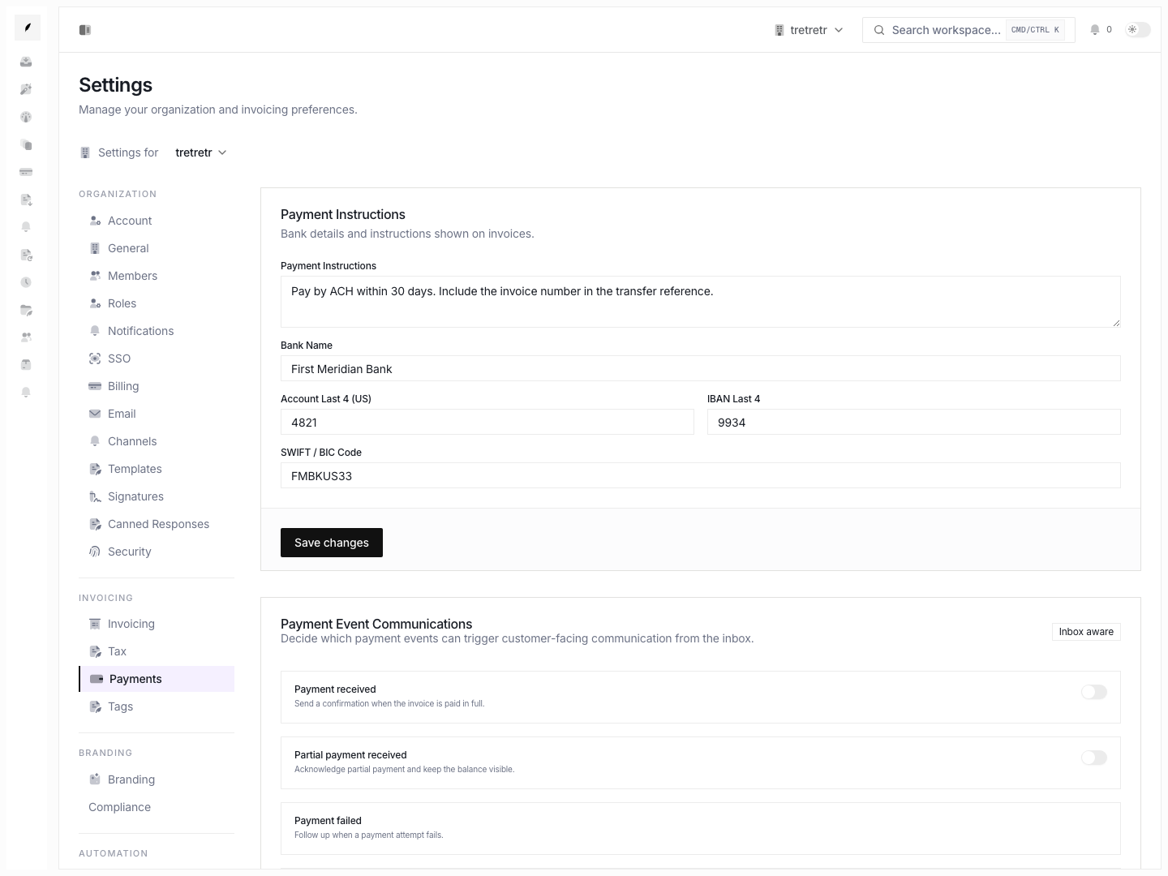Image resolution: width=1168 pixels, height=876 pixels.
Task: Open the tretretr workspace dropdown in header
Action: (809, 30)
